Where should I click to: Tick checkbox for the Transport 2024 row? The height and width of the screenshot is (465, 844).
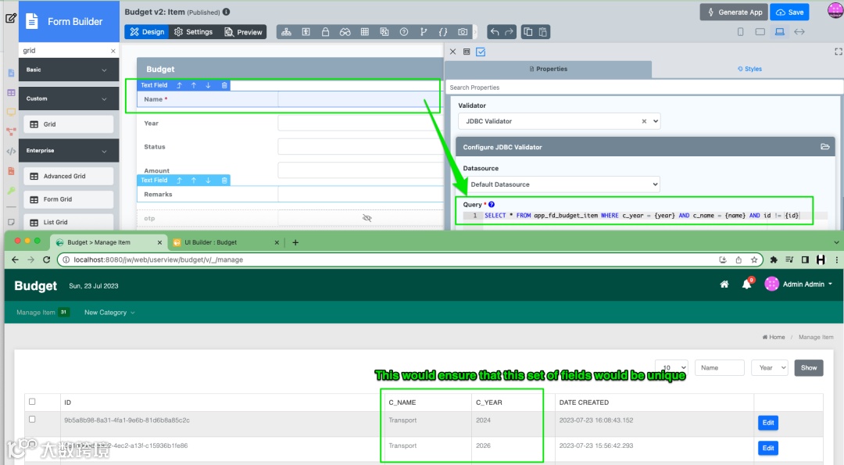32,419
